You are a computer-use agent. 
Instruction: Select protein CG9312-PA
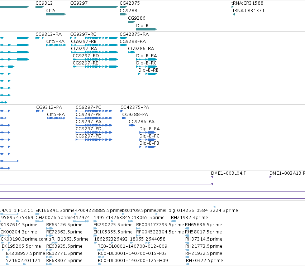click(49, 107)
